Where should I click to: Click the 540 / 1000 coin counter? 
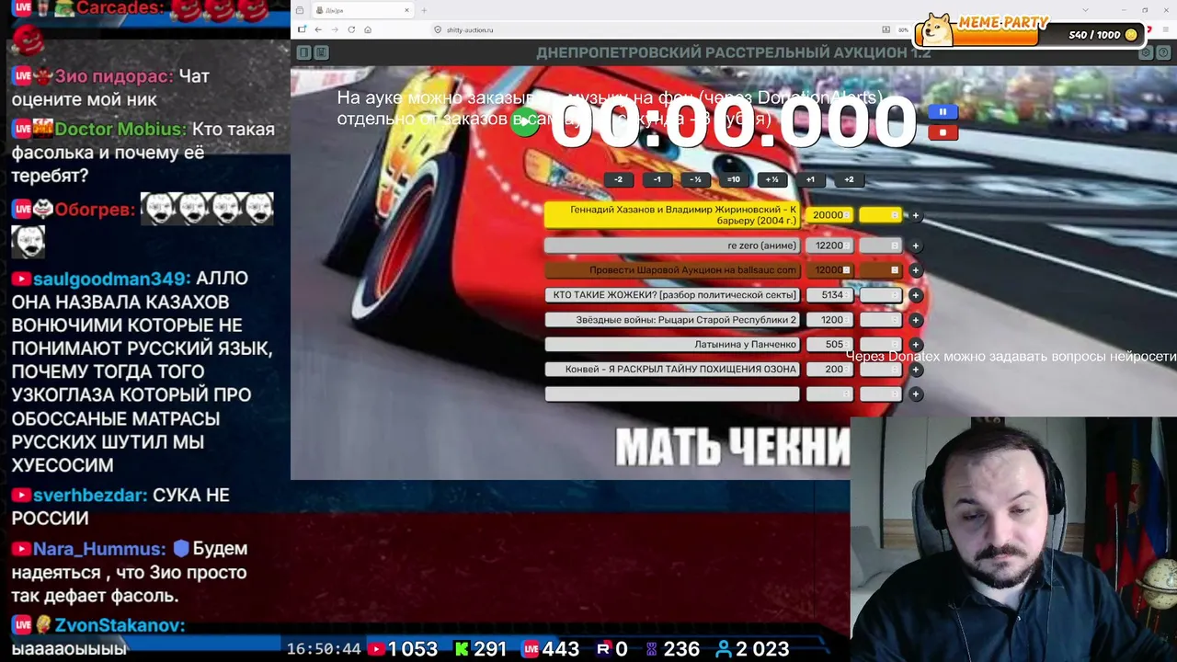pyautogui.click(x=1103, y=35)
